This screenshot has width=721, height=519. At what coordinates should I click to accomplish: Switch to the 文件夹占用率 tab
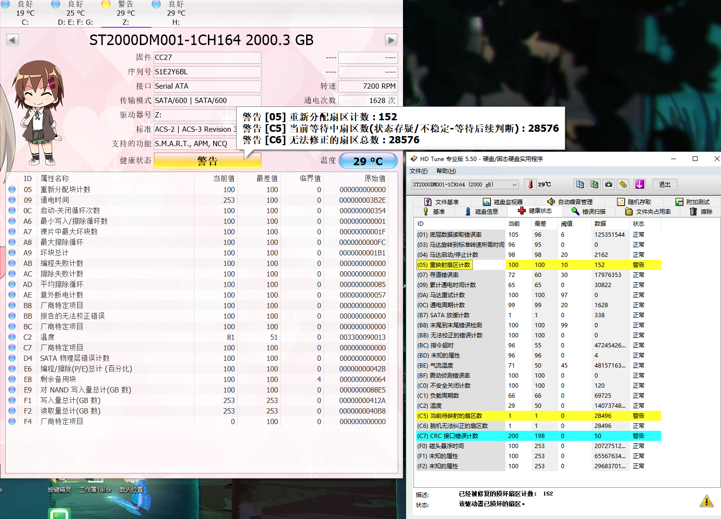648,211
